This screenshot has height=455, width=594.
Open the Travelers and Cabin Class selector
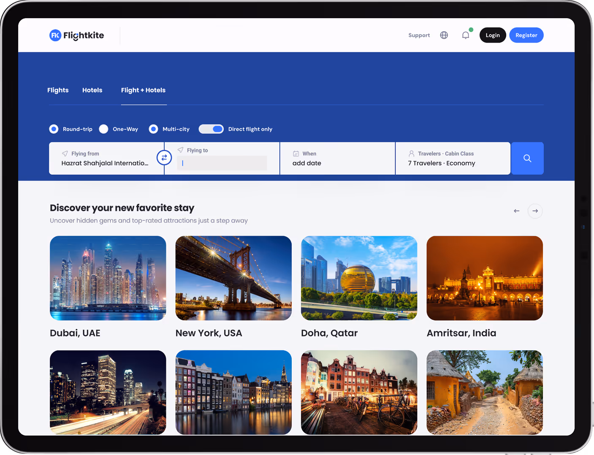click(453, 158)
